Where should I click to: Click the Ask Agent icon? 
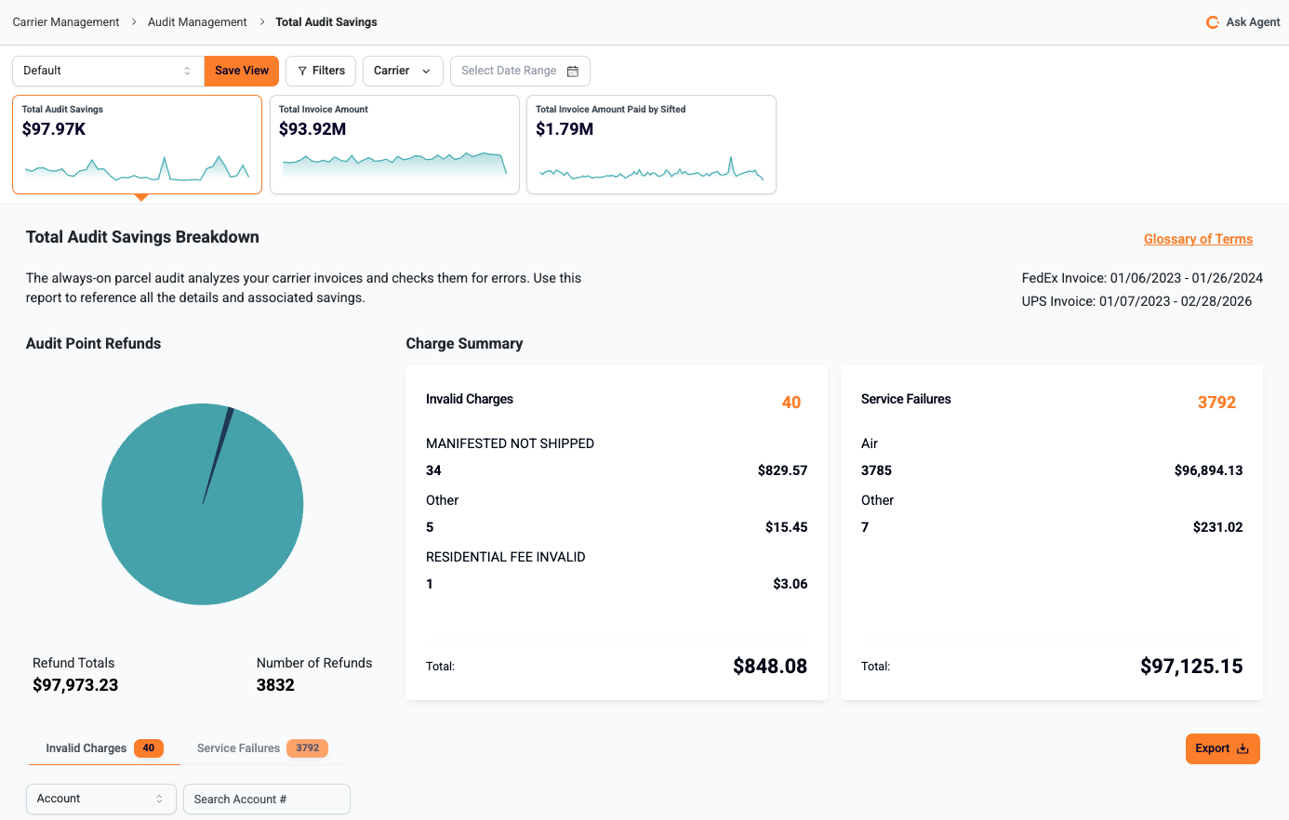click(x=1212, y=22)
